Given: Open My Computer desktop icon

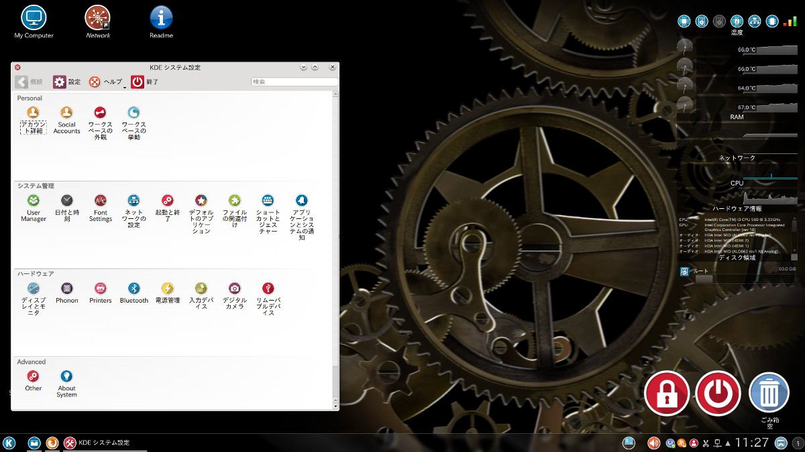Looking at the screenshot, I should [34, 21].
